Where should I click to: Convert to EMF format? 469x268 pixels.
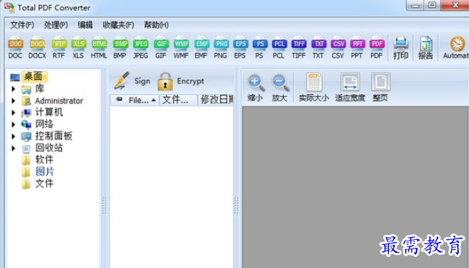(201, 48)
